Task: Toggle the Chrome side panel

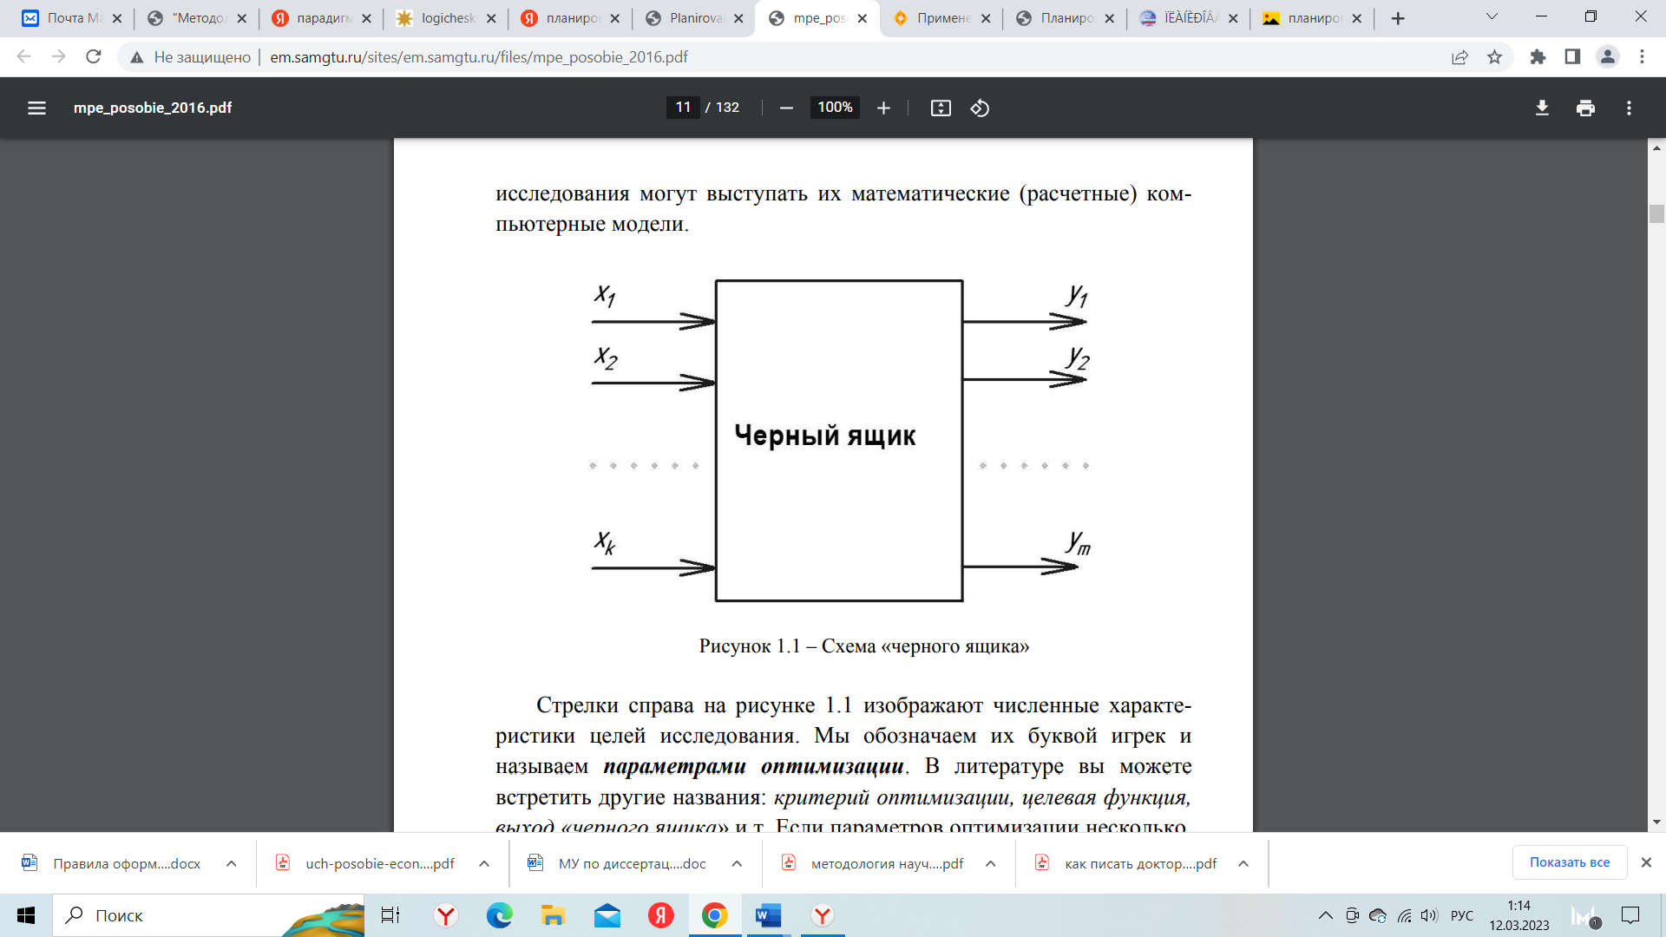Action: pyautogui.click(x=1572, y=56)
